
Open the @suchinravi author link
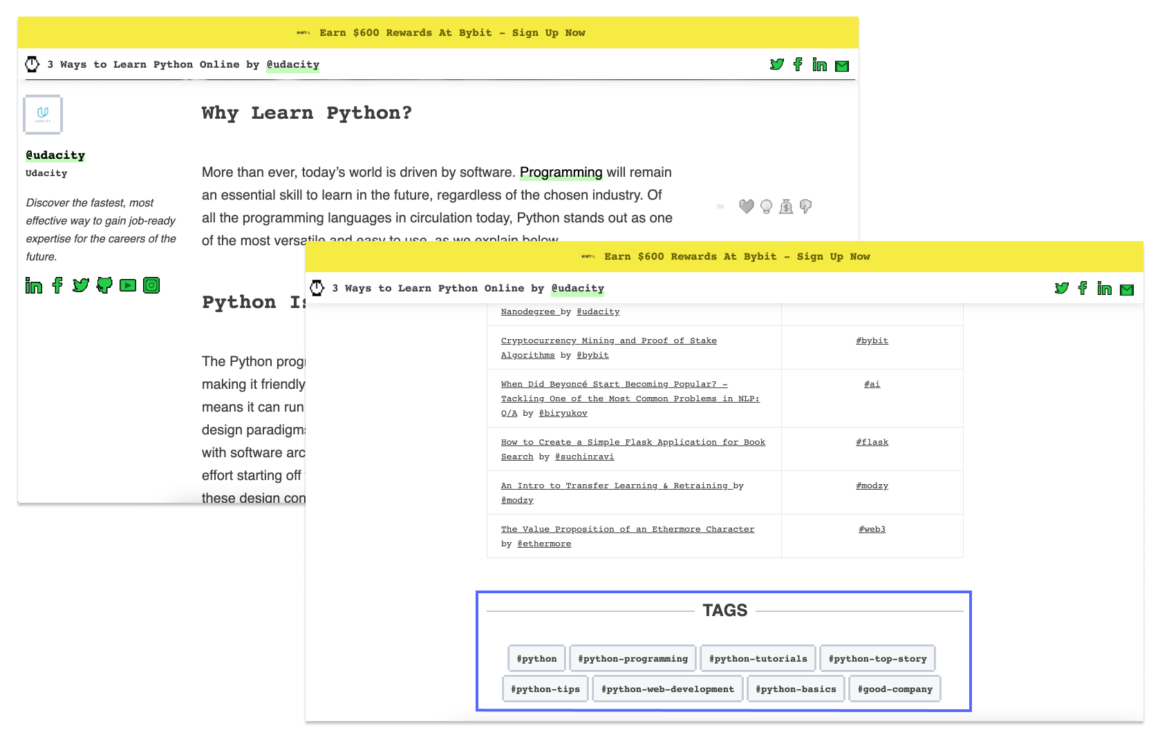click(585, 457)
